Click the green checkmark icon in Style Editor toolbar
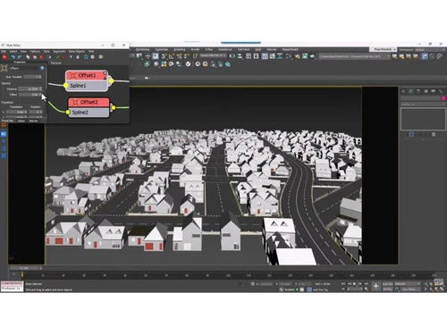Image resolution: width=447 pixels, height=335 pixels. (x=58, y=57)
